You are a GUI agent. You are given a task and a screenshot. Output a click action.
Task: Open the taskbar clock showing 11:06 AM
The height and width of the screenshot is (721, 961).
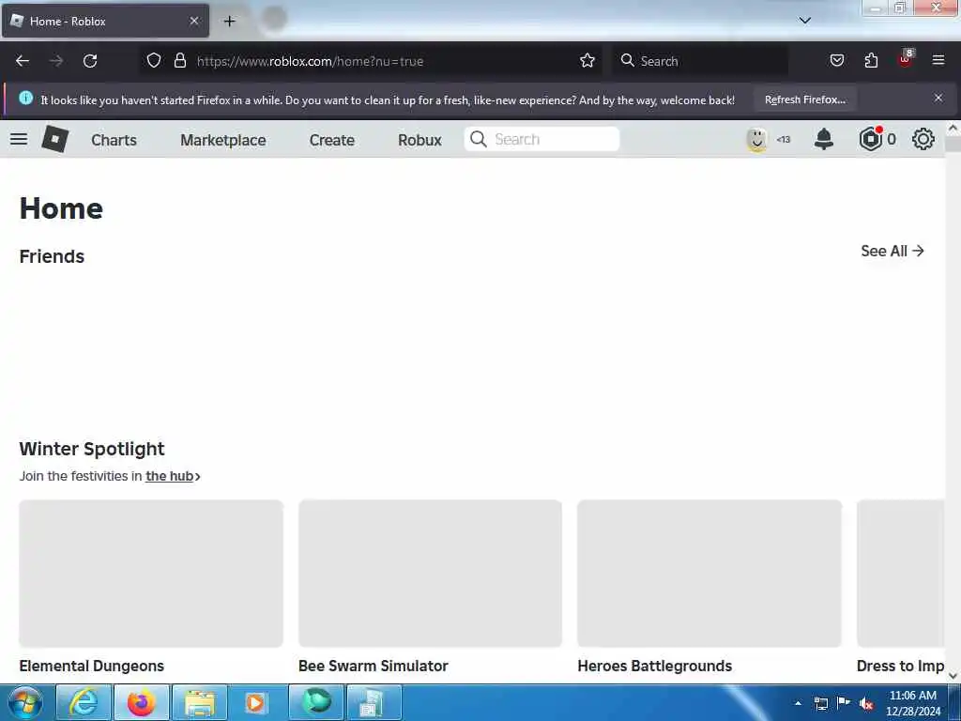(912, 703)
